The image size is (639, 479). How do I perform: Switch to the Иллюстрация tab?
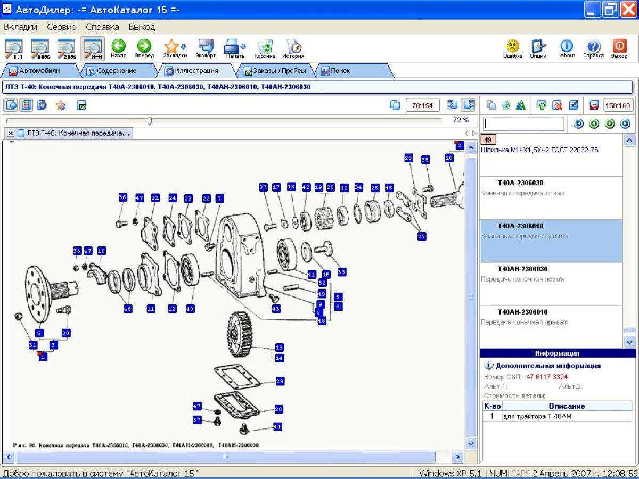(x=196, y=71)
